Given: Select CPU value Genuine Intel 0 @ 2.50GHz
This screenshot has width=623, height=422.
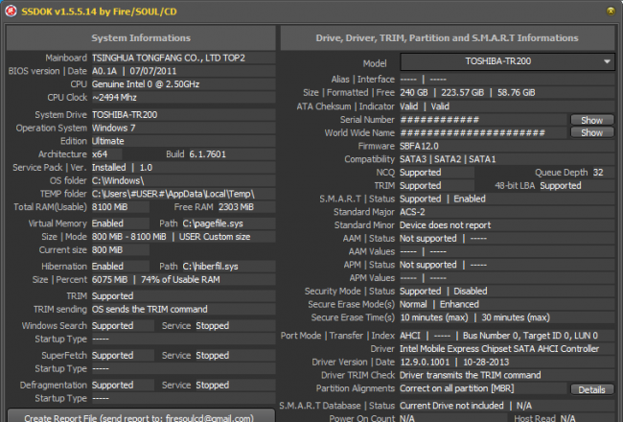Looking at the screenshot, I should (x=146, y=84).
